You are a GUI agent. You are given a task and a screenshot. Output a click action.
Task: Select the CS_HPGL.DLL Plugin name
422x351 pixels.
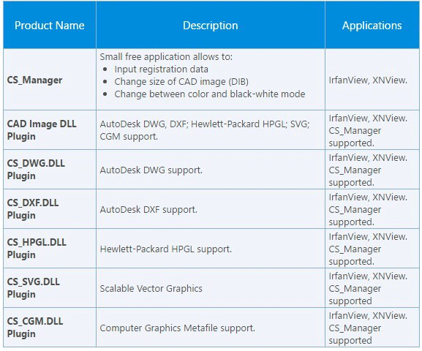point(37,248)
